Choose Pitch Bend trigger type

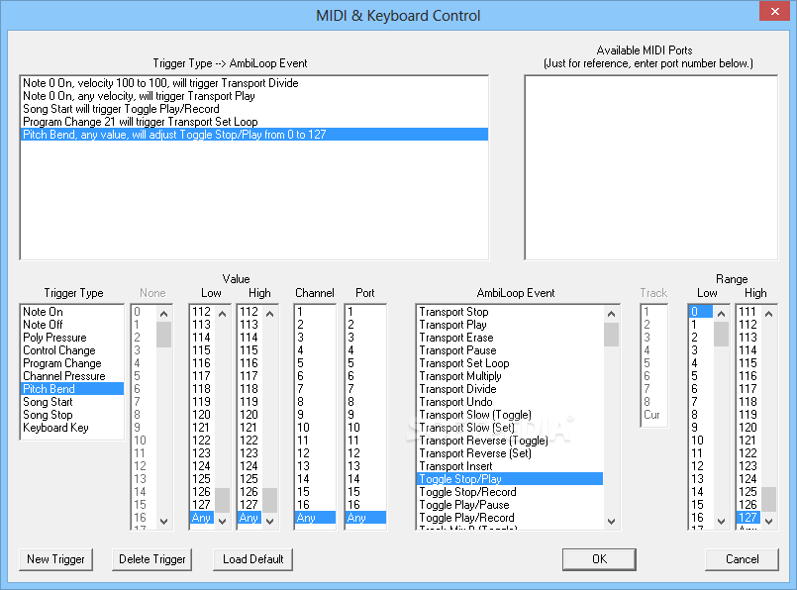click(x=72, y=389)
